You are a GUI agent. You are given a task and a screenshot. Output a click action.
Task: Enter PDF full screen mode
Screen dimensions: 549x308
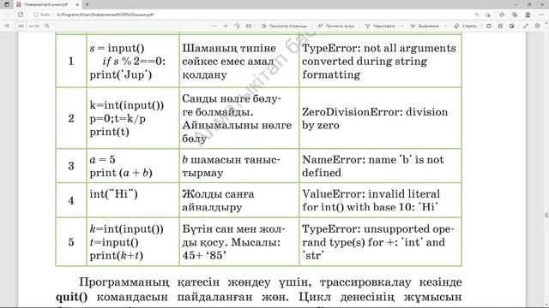point(526,26)
